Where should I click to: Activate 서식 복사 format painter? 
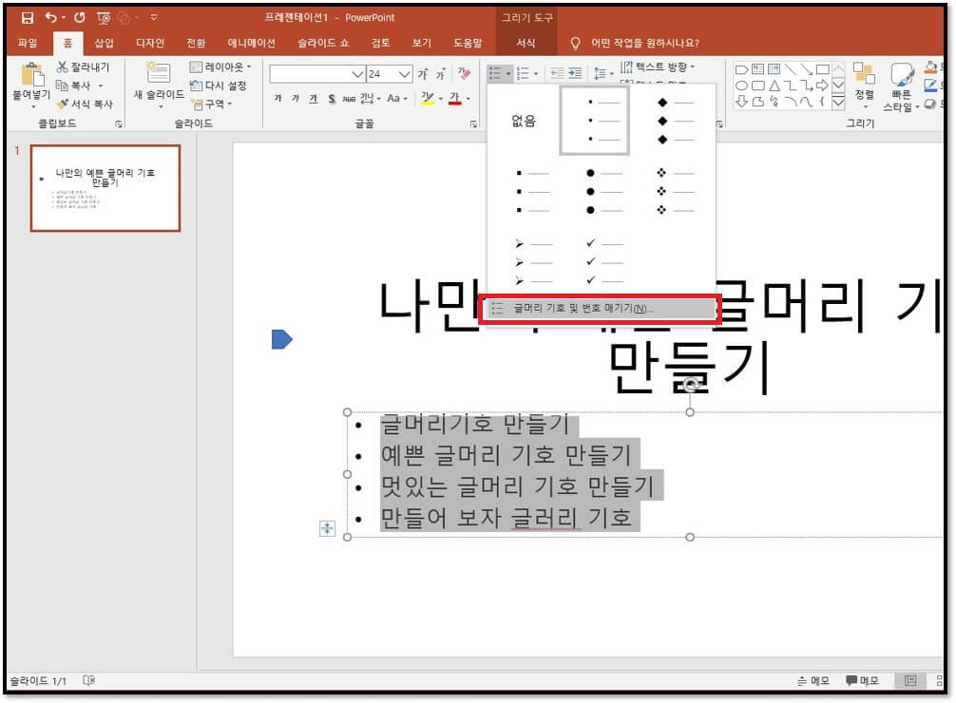pos(85,104)
